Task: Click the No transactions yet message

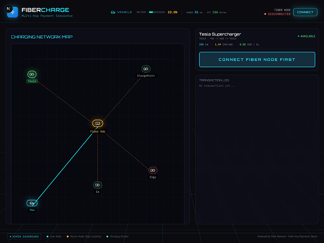Action: pyautogui.click(x=217, y=86)
